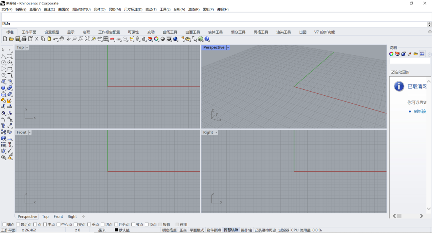Click the lightbulb hide objects icon
Viewport: 432px width, 233px height.
138,39
